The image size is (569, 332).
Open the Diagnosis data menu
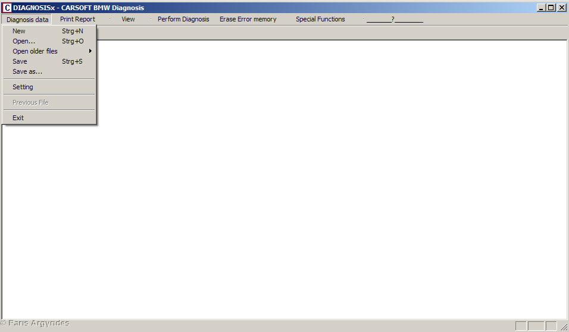click(27, 20)
